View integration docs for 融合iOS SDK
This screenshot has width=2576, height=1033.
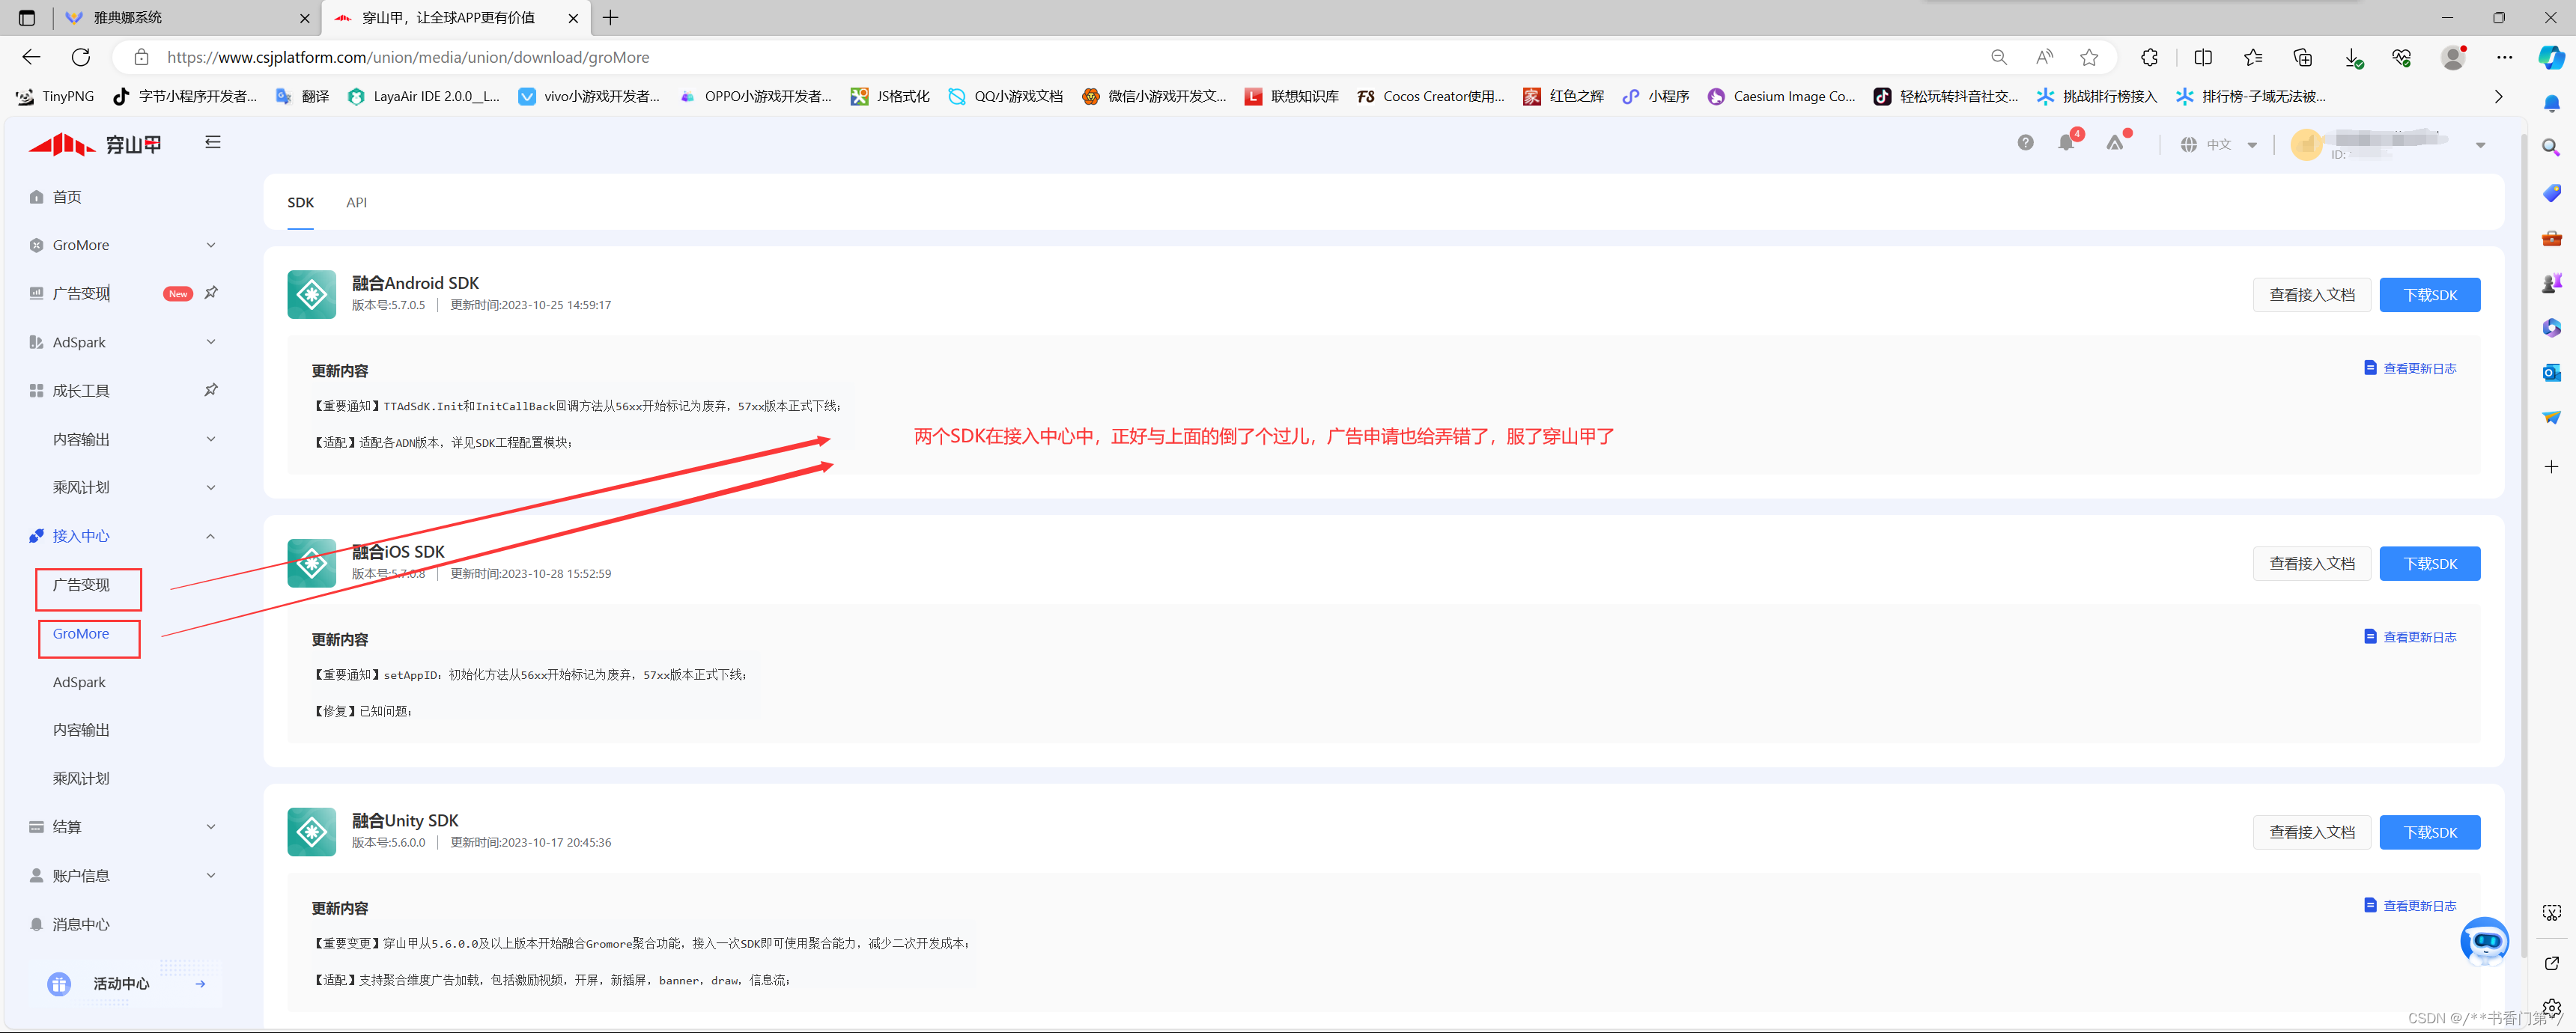(x=2311, y=564)
